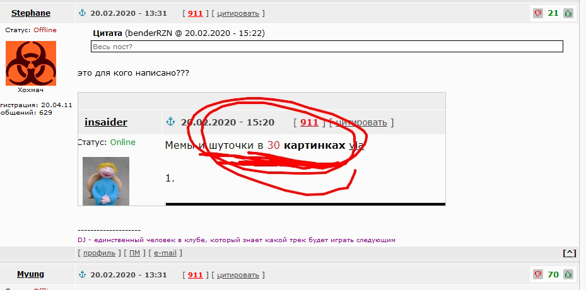This screenshot has height=290, width=586.
Task: Click the 'это для кого написано???' post text
Action: (134, 73)
